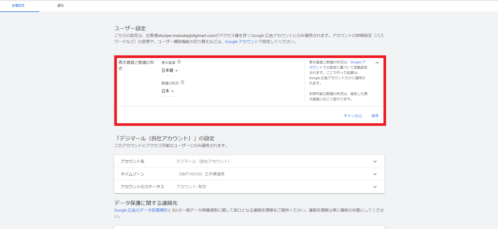The height and width of the screenshot is (229, 498).
Task: Expand the アカウントのステータス row
Action: [375, 187]
